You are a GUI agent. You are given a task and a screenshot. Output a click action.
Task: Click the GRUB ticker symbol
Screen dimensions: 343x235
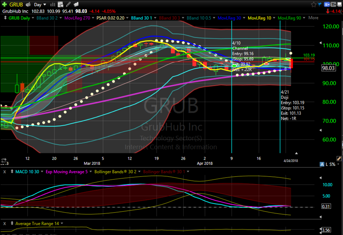click(16, 4)
